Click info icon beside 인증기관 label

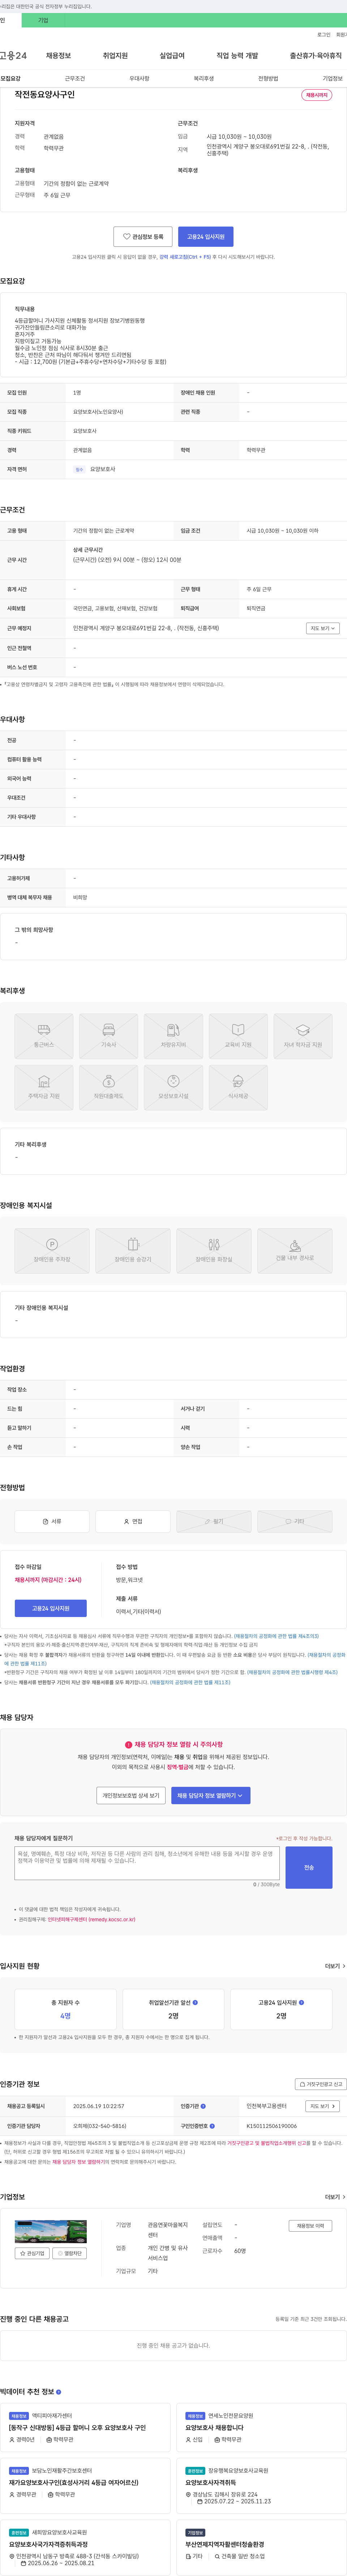[x=203, y=2106]
